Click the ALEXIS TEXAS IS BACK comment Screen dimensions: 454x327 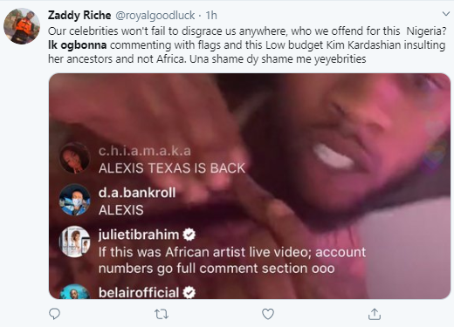pyautogui.click(x=172, y=168)
